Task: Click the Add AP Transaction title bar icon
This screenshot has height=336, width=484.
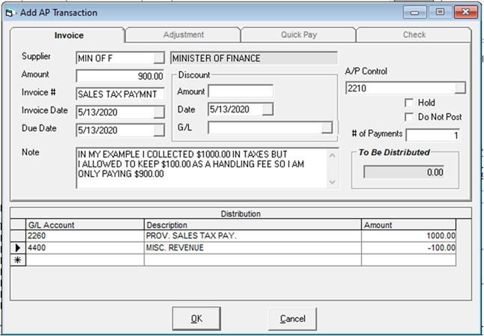Action: pyautogui.click(x=10, y=13)
